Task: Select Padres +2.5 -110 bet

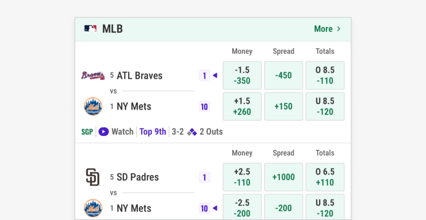Action: pos(242,177)
